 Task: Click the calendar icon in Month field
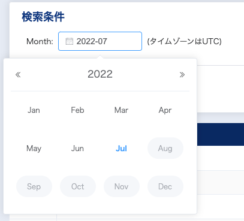tap(70, 41)
